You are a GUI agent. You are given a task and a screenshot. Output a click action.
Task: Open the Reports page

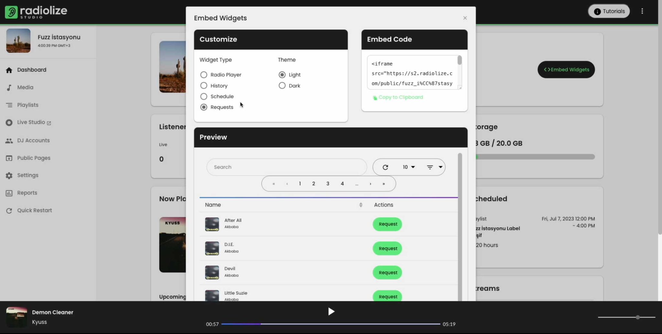27,193
